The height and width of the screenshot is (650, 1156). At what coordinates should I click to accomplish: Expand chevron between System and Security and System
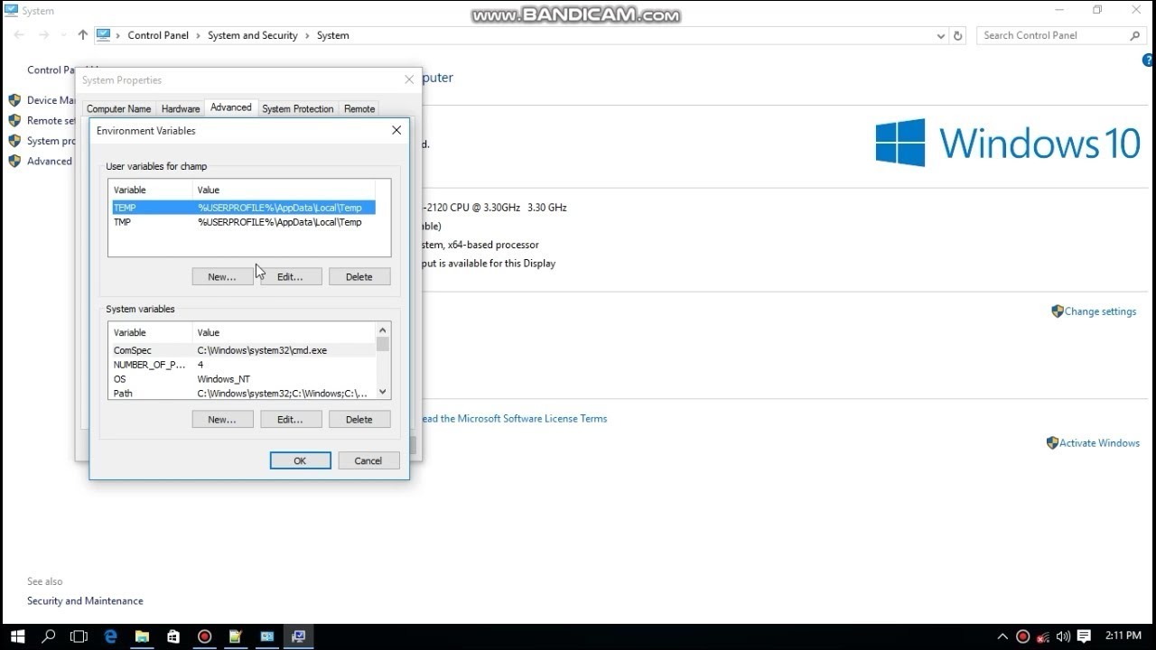coord(307,35)
